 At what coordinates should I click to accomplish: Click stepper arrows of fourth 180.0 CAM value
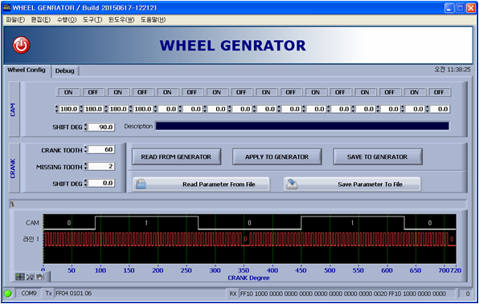click(x=131, y=109)
